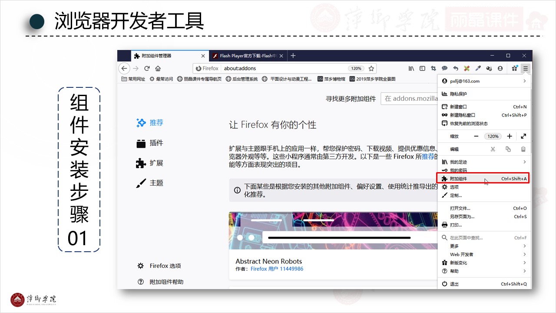Switch to the Flash Player官方下载 tab
The width and height of the screenshot is (556, 313).
tap(248, 56)
